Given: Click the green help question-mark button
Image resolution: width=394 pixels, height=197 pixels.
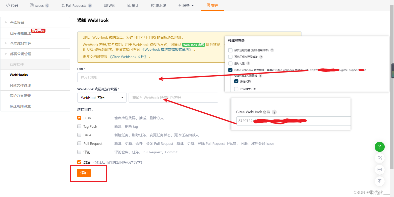Looking at the screenshot, I should [x=380, y=147].
